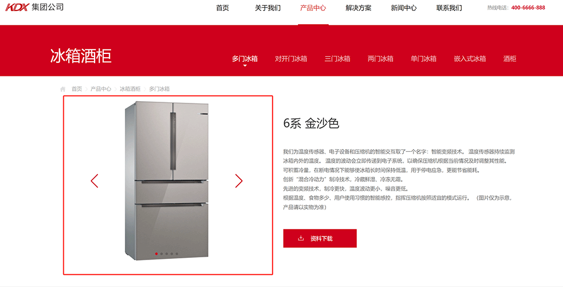
Task: Open the 解决方案 navigation menu
Action: (358, 8)
